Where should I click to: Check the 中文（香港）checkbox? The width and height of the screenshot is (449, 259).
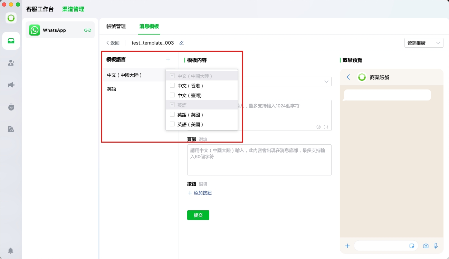(172, 86)
